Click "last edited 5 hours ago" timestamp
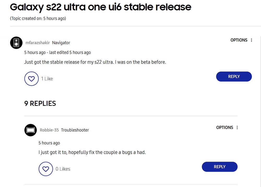The image size is (261, 187). [70, 52]
